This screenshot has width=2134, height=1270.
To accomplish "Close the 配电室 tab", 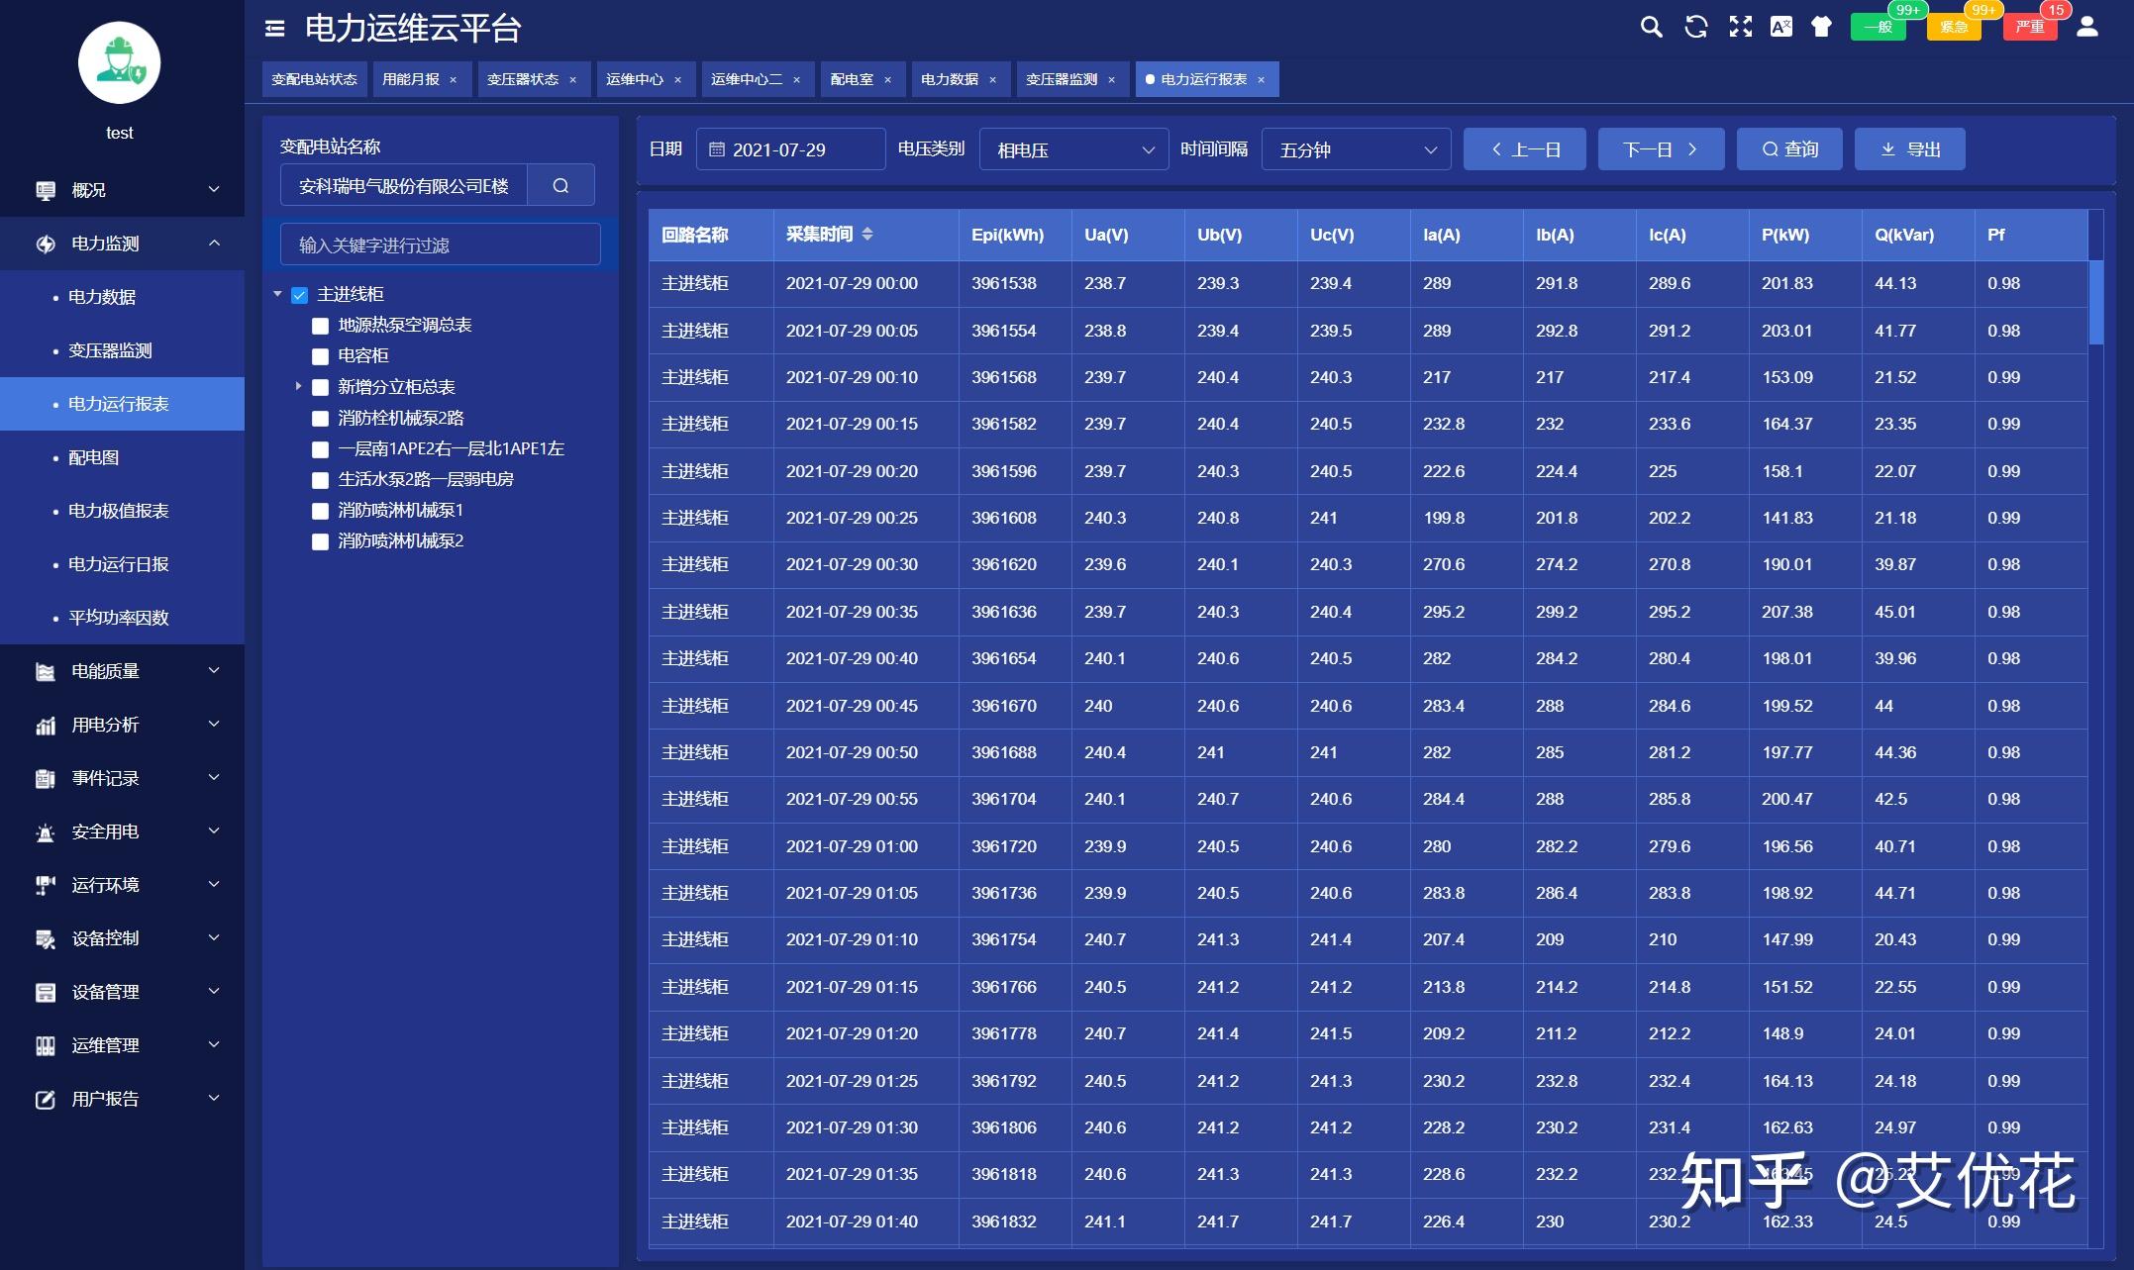I will pos(887,80).
